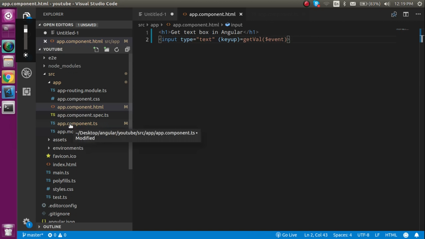
Task: Open app.component.ts file
Action: 77,124
